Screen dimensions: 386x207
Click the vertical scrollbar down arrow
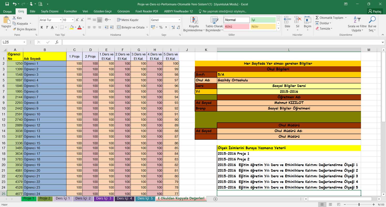383,194
